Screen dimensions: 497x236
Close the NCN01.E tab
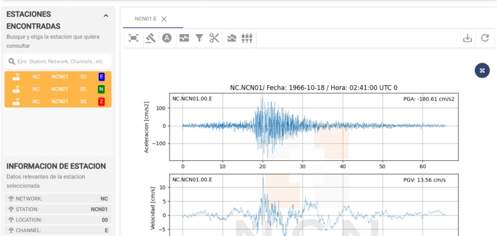pyautogui.click(x=164, y=19)
